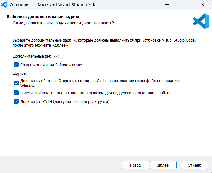Click the "Добавить в PATH" label text

65,102
